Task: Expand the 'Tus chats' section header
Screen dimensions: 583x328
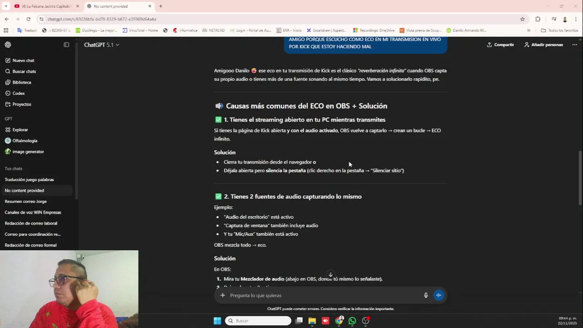Action: point(13,169)
